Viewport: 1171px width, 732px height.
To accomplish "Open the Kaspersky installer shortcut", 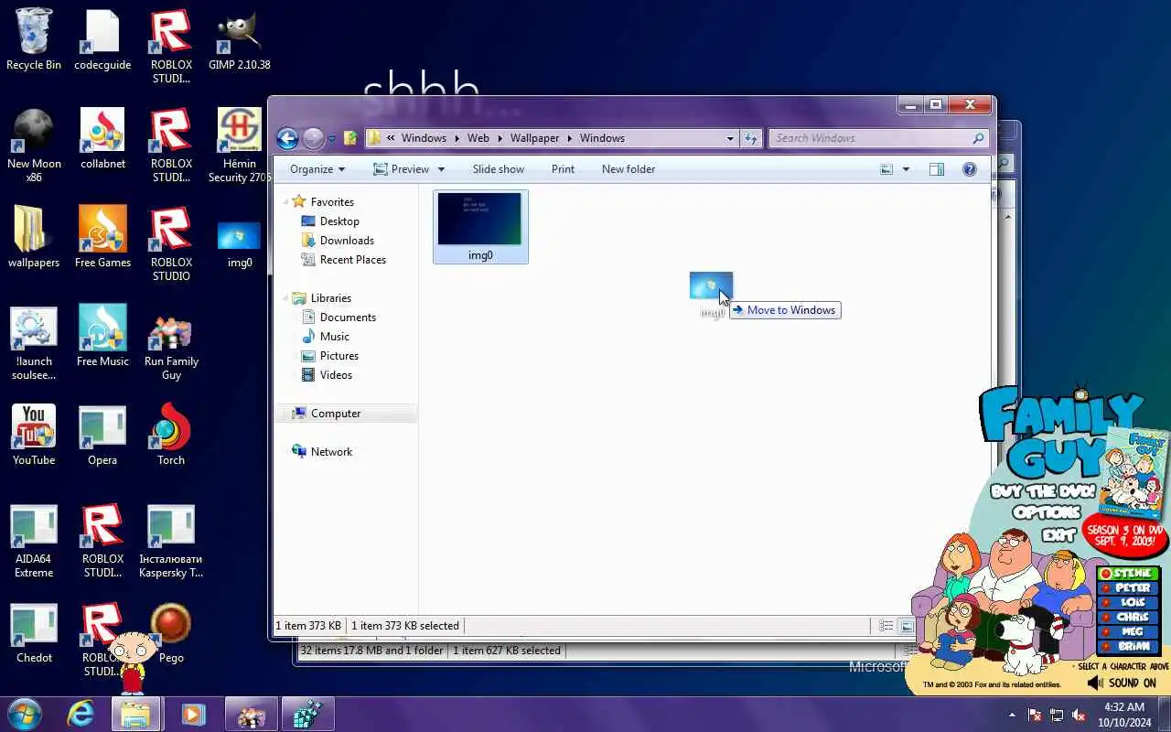I will (171, 541).
